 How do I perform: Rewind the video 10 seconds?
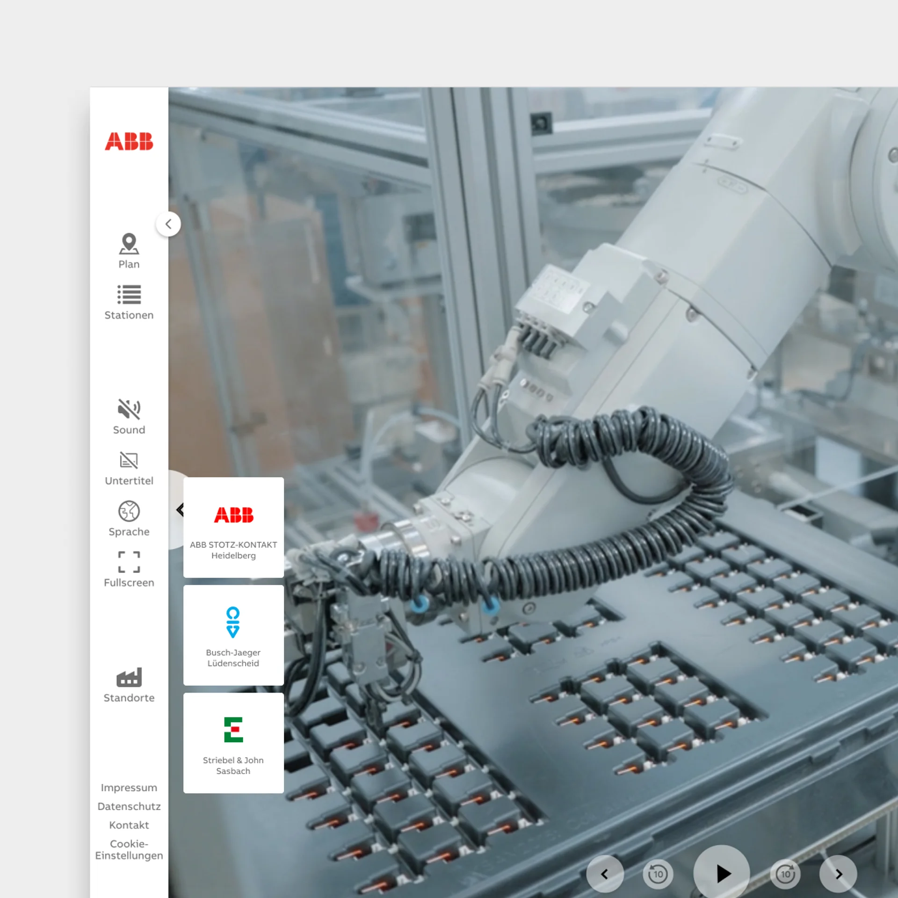658,874
